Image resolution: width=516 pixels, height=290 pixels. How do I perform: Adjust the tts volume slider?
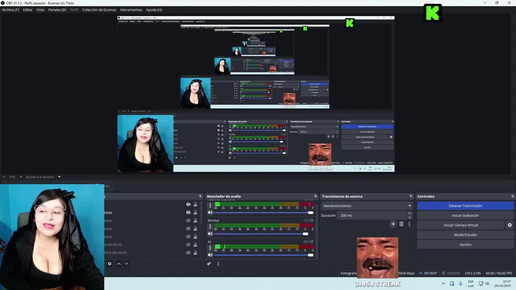[264, 255]
